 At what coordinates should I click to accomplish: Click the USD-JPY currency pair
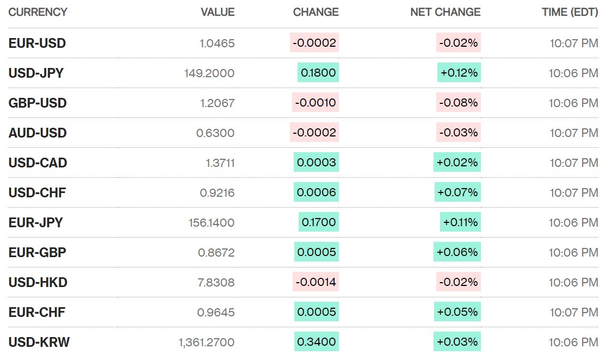pyautogui.click(x=36, y=73)
